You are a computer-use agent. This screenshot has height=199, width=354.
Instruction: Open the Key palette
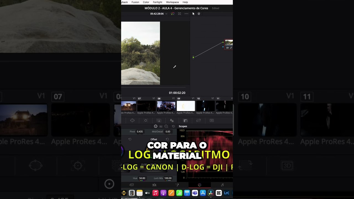[186, 121]
